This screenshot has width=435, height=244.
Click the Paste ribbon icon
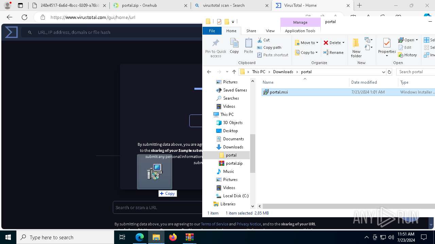tap(248, 46)
